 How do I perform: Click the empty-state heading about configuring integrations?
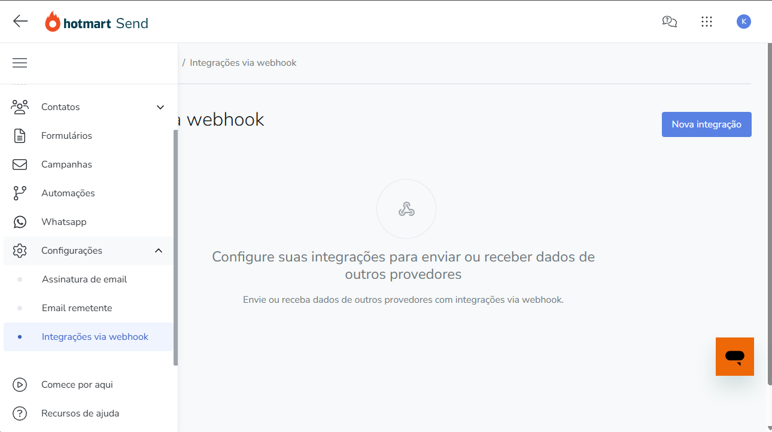[x=403, y=266]
